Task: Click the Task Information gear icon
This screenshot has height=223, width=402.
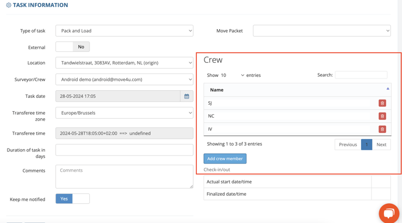Action: pos(8,5)
